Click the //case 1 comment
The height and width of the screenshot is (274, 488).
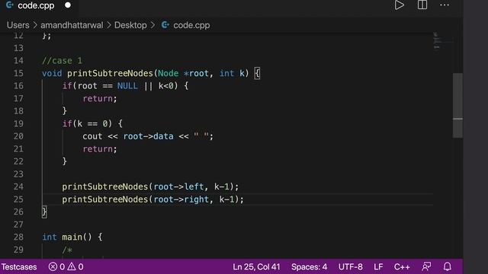point(62,61)
